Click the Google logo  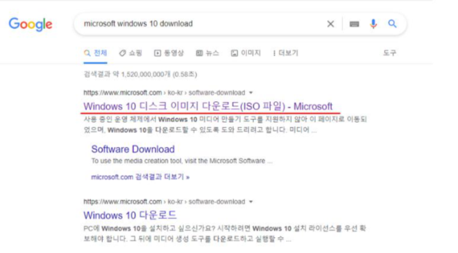pyautogui.click(x=31, y=24)
